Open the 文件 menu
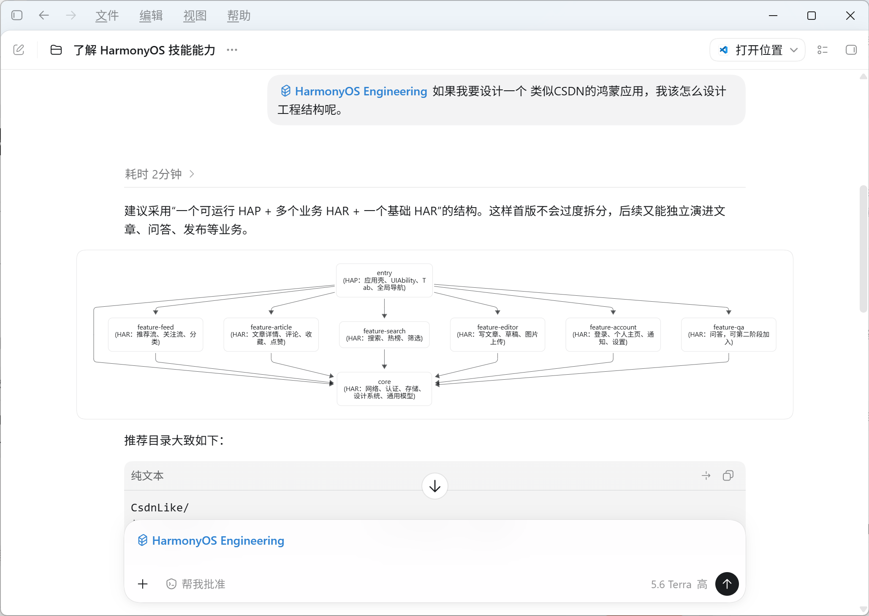The height and width of the screenshot is (616, 869). (107, 16)
